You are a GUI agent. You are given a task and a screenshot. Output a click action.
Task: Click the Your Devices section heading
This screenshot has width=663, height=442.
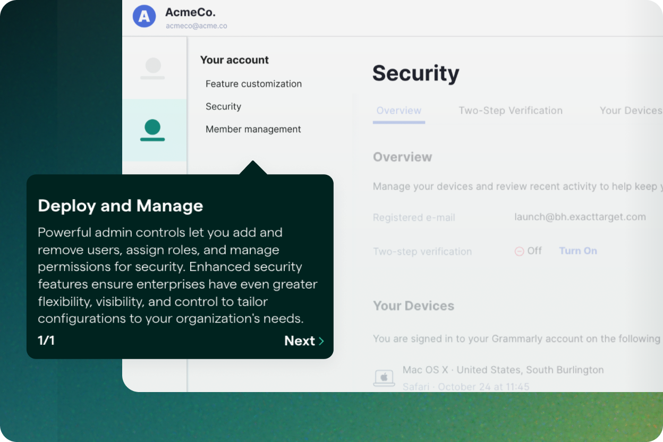(x=413, y=306)
